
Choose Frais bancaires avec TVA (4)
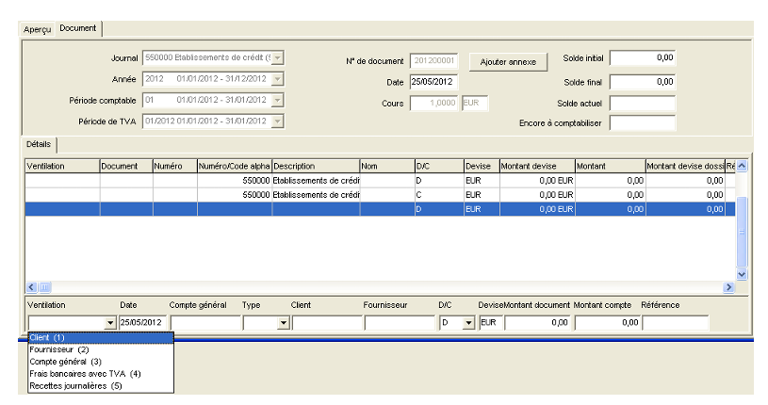[101, 374]
